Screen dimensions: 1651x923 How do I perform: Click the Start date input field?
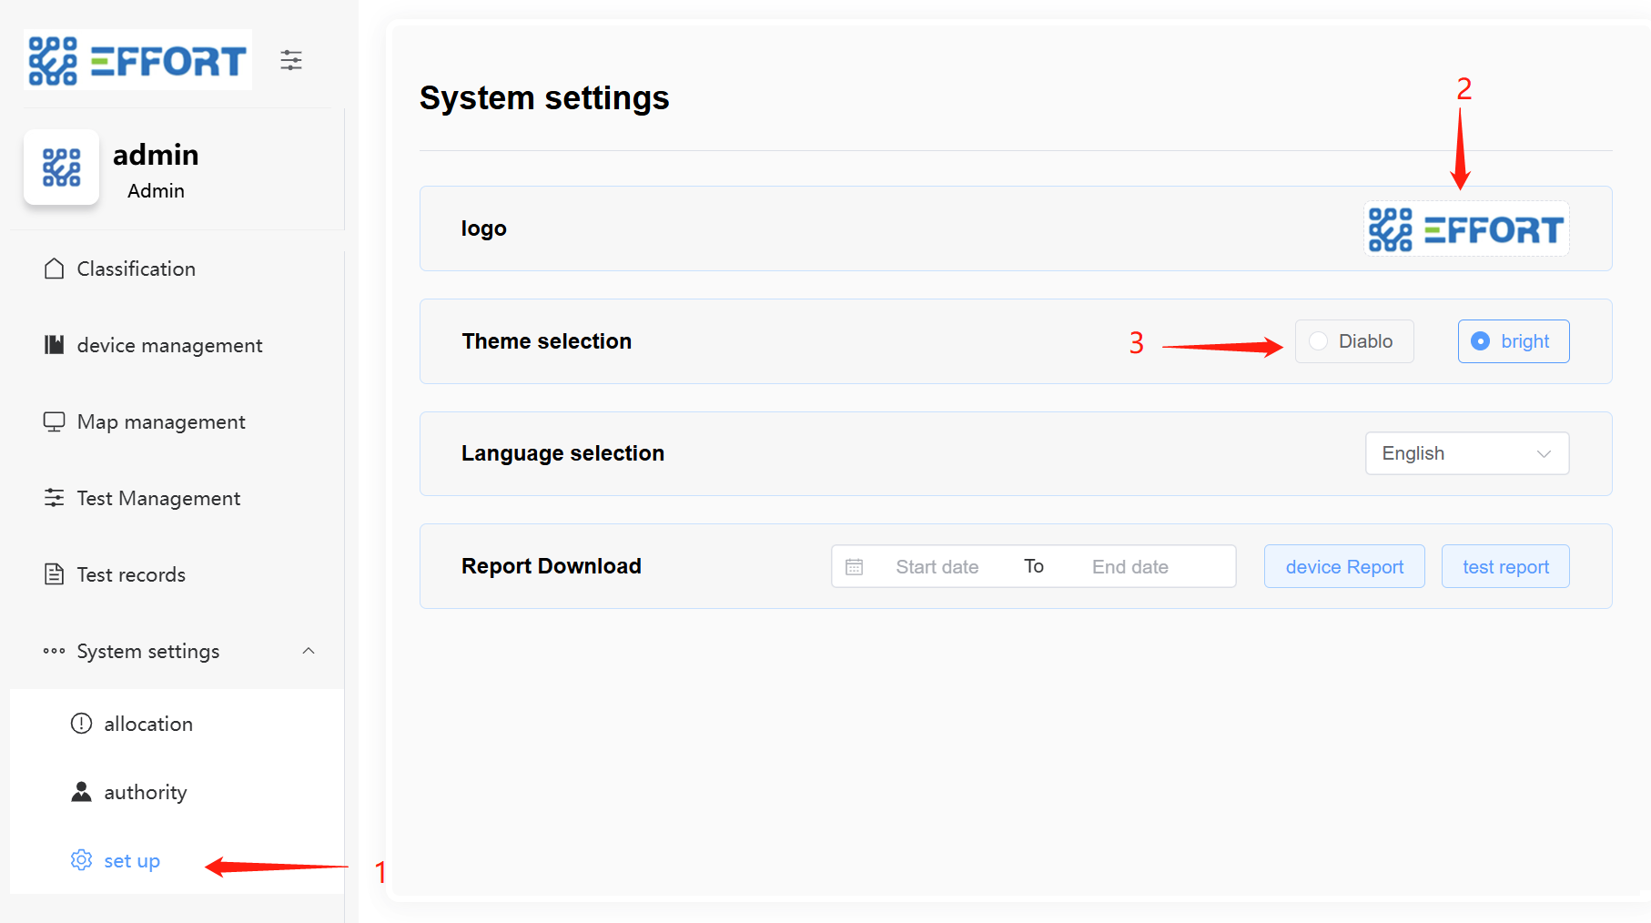pos(937,567)
